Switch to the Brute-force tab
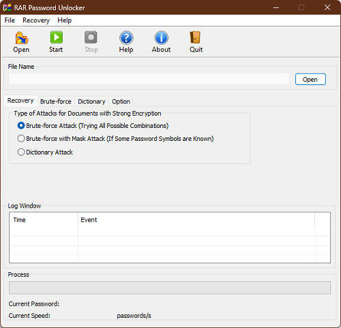The image size is (341, 328). tap(56, 101)
